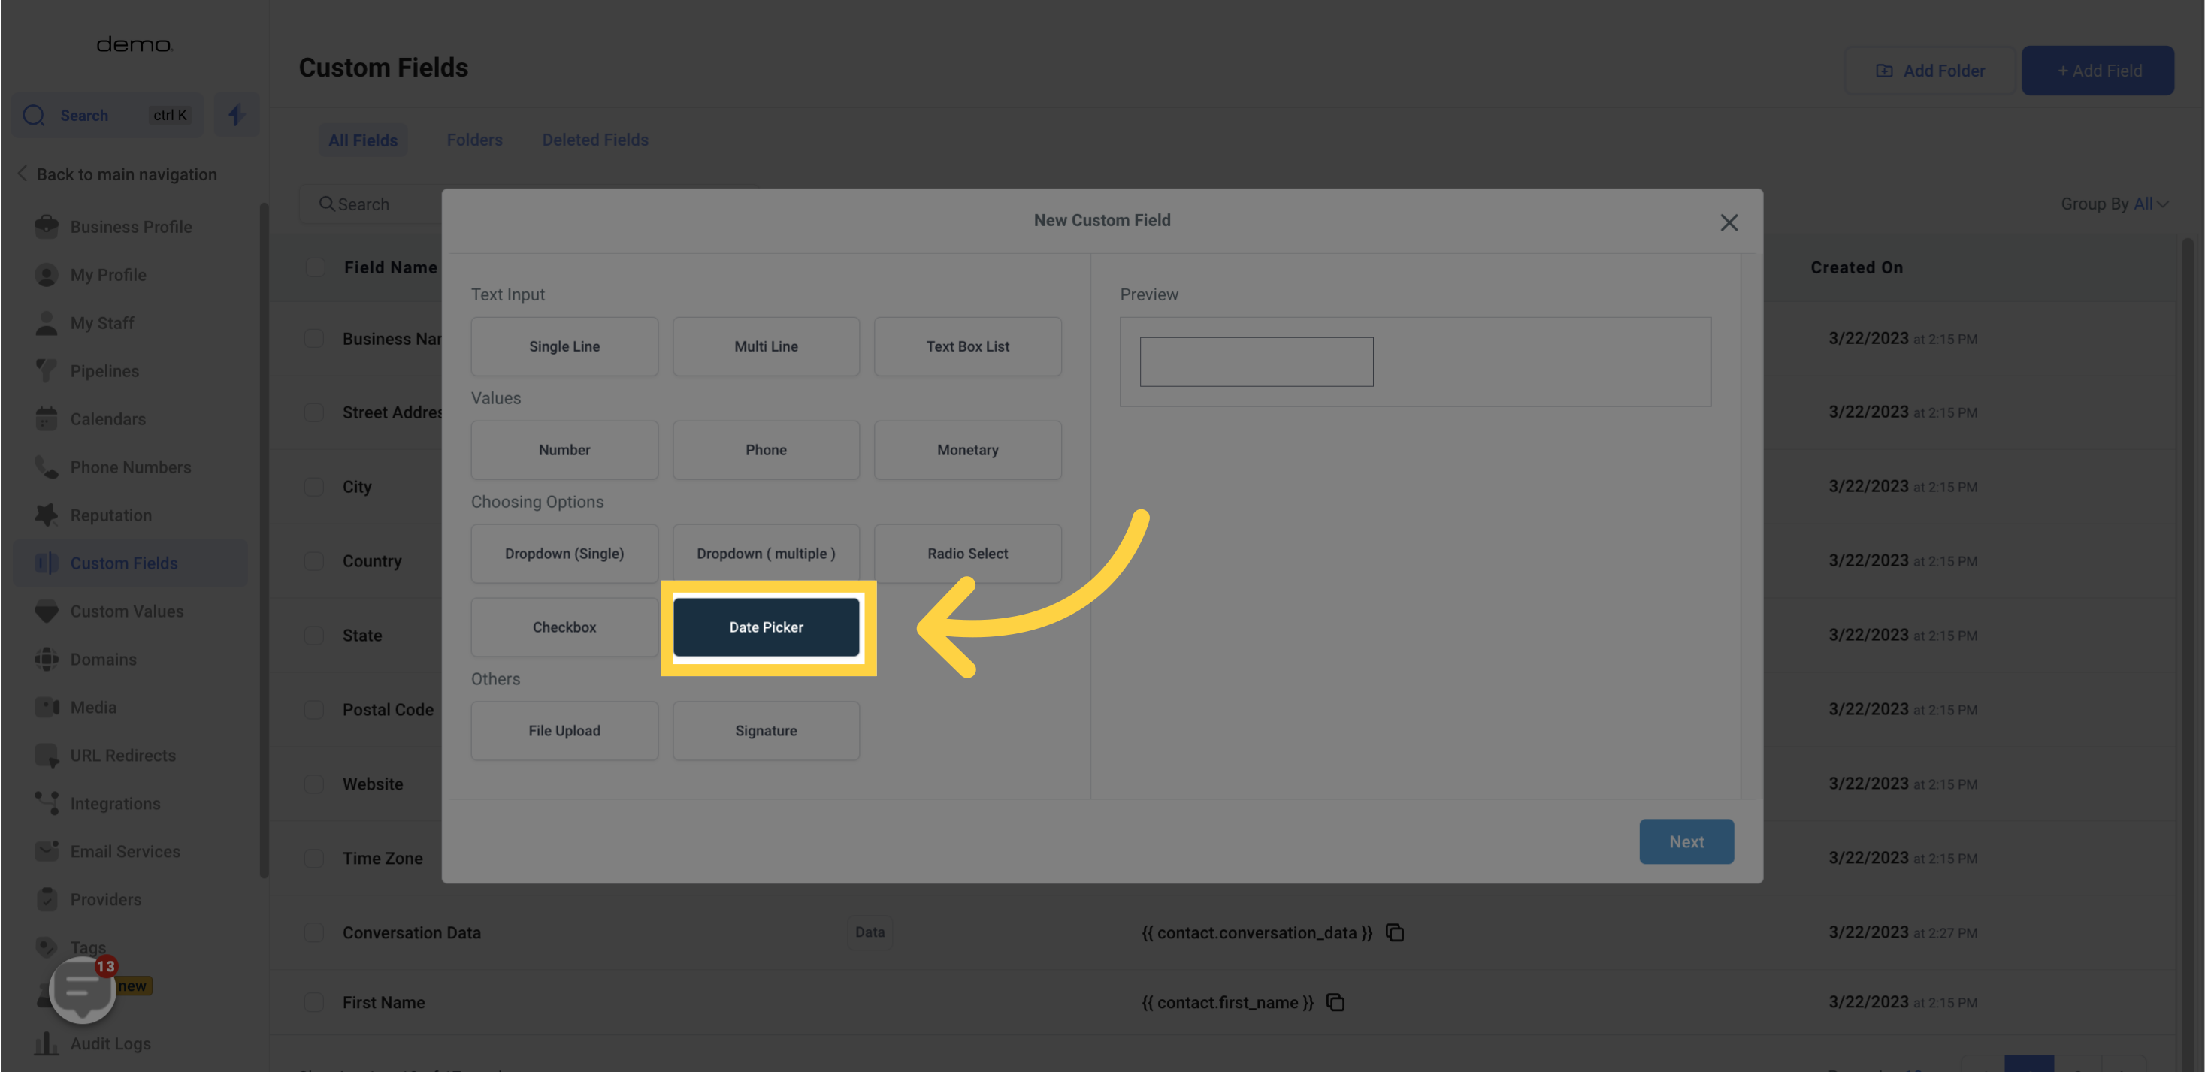
Task: Click the Phone Numbers handset icon
Action: [x=47, y=467]
